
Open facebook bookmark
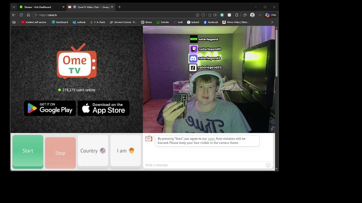[x=211, y=22]
